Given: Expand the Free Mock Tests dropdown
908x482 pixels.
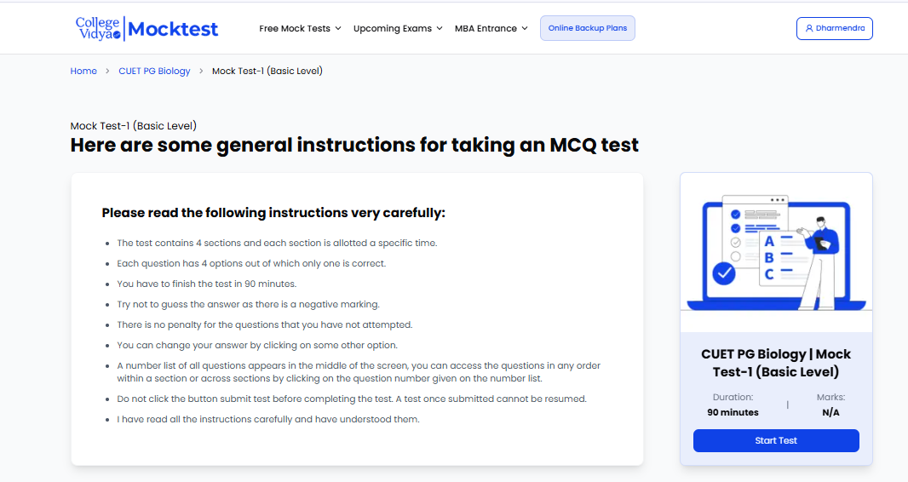Looking at the screenshot, I should [x=300, y=28].
